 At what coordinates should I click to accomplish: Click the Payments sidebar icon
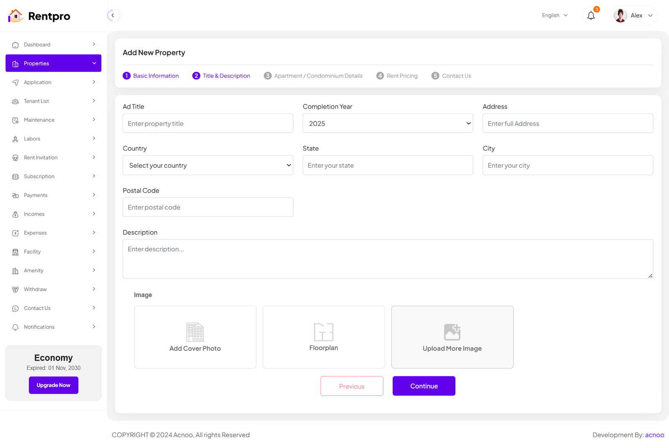coord(15,195)
